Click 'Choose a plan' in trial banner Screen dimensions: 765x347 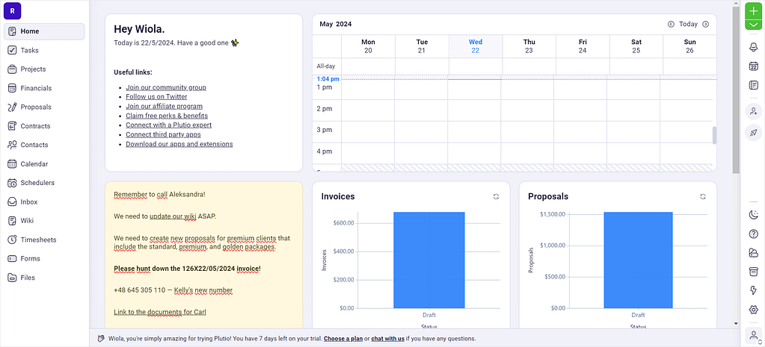(x=343, y=339)
